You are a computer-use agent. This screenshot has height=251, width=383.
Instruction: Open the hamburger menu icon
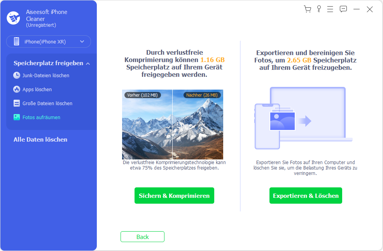coord(330,9)
